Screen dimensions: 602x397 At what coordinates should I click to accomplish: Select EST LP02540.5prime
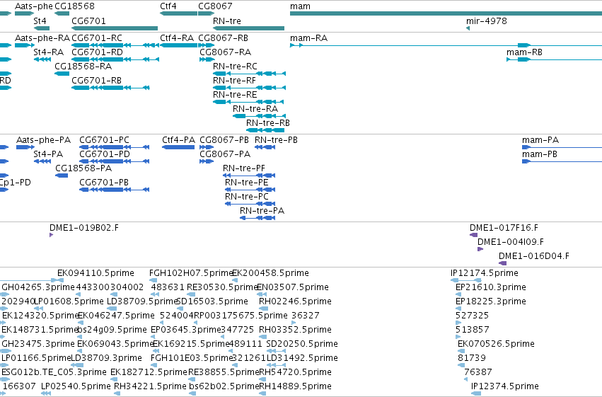pos(76,386)
